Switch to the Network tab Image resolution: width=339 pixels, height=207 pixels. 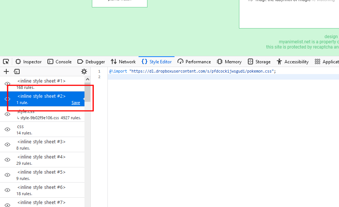[x=123, y=62]
